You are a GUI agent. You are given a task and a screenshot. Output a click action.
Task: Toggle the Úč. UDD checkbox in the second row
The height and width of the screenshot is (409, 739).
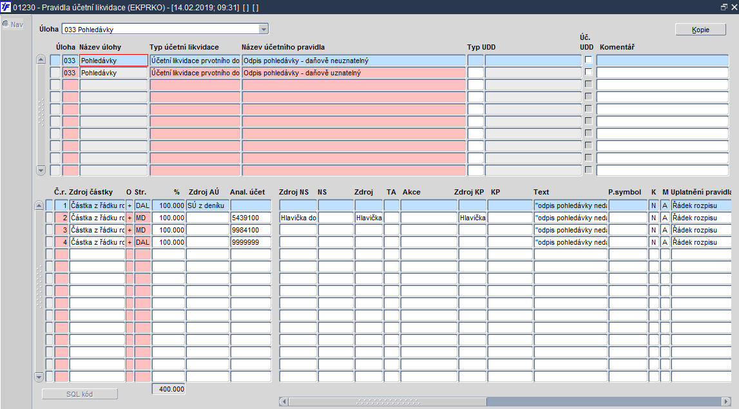pos(588,72)
